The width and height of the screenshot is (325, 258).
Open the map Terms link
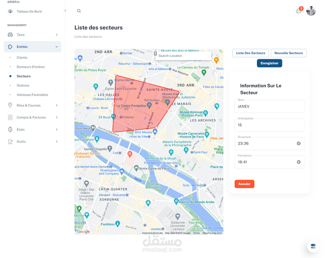point(197,233)
